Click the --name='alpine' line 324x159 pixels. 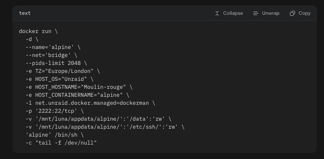pyautogui.click(x=53, y=47)
